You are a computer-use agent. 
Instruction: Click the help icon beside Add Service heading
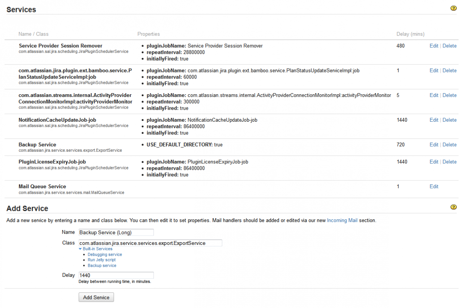[454, 207]
